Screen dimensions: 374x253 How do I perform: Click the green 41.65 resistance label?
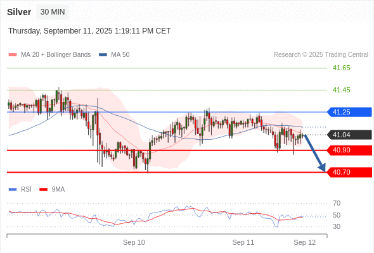342,68
